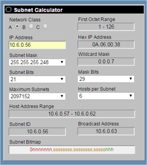The image size is (147, 165).
Task: Select Network Class C radio button
Action: [45, 26]
